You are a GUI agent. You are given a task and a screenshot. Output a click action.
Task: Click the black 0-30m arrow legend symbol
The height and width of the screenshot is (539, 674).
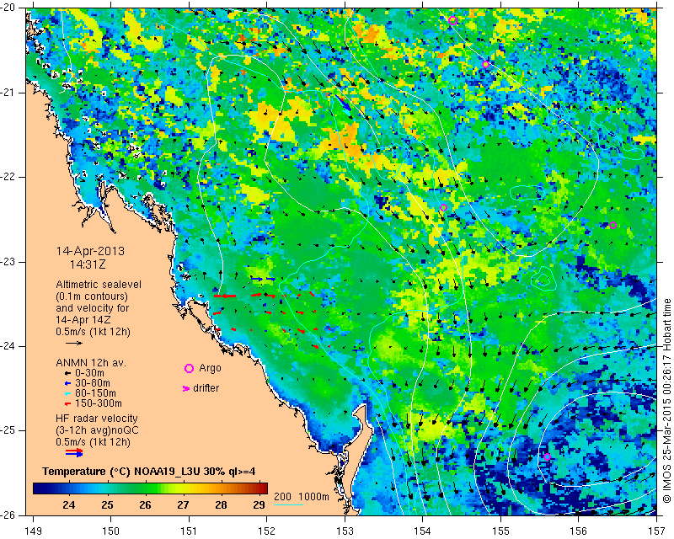(67, 373)
